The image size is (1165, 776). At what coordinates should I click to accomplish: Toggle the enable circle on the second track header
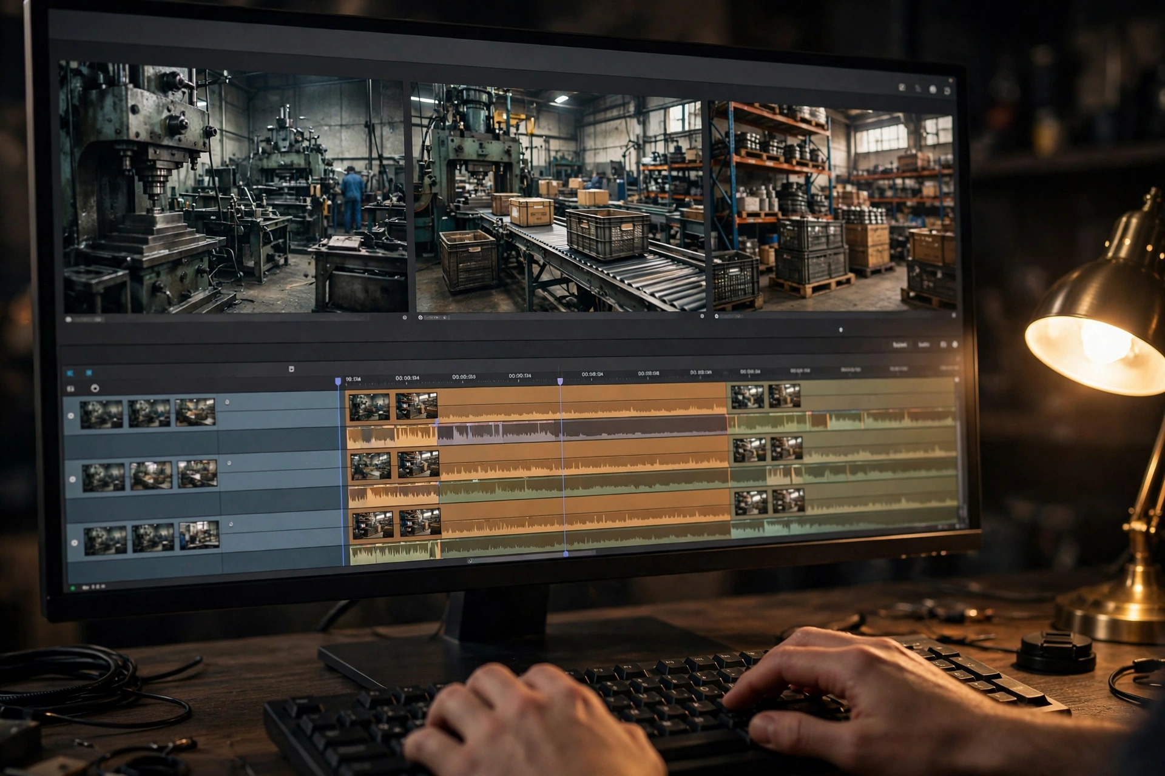73,479
